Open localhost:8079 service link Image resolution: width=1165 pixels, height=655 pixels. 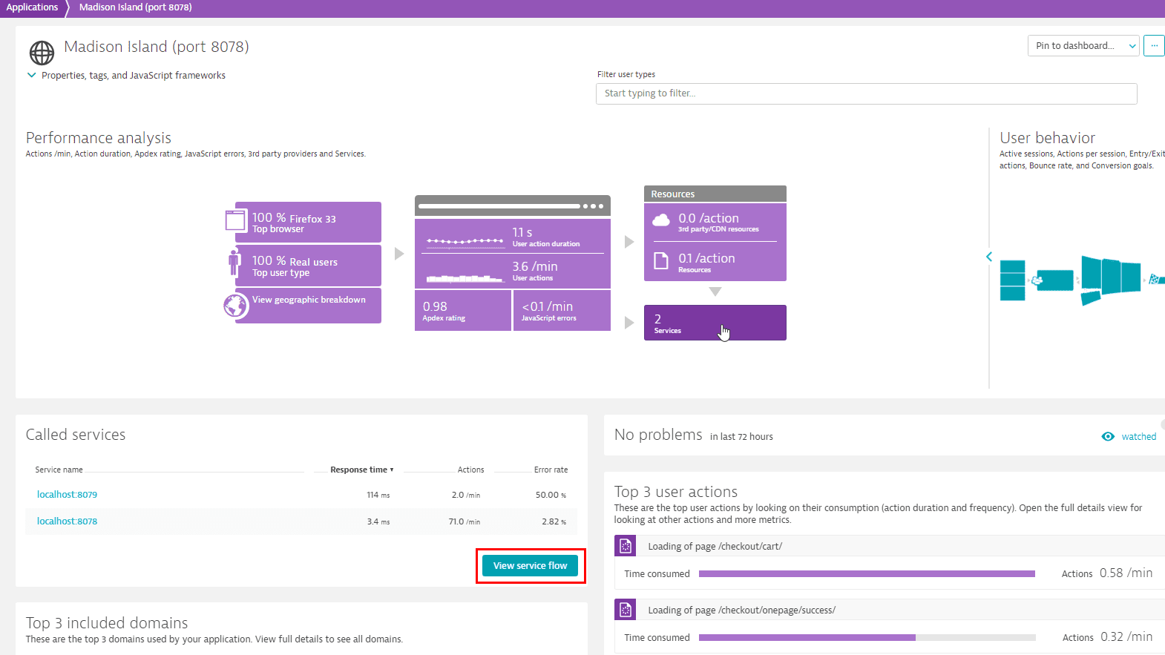click(x=67, y=495)
